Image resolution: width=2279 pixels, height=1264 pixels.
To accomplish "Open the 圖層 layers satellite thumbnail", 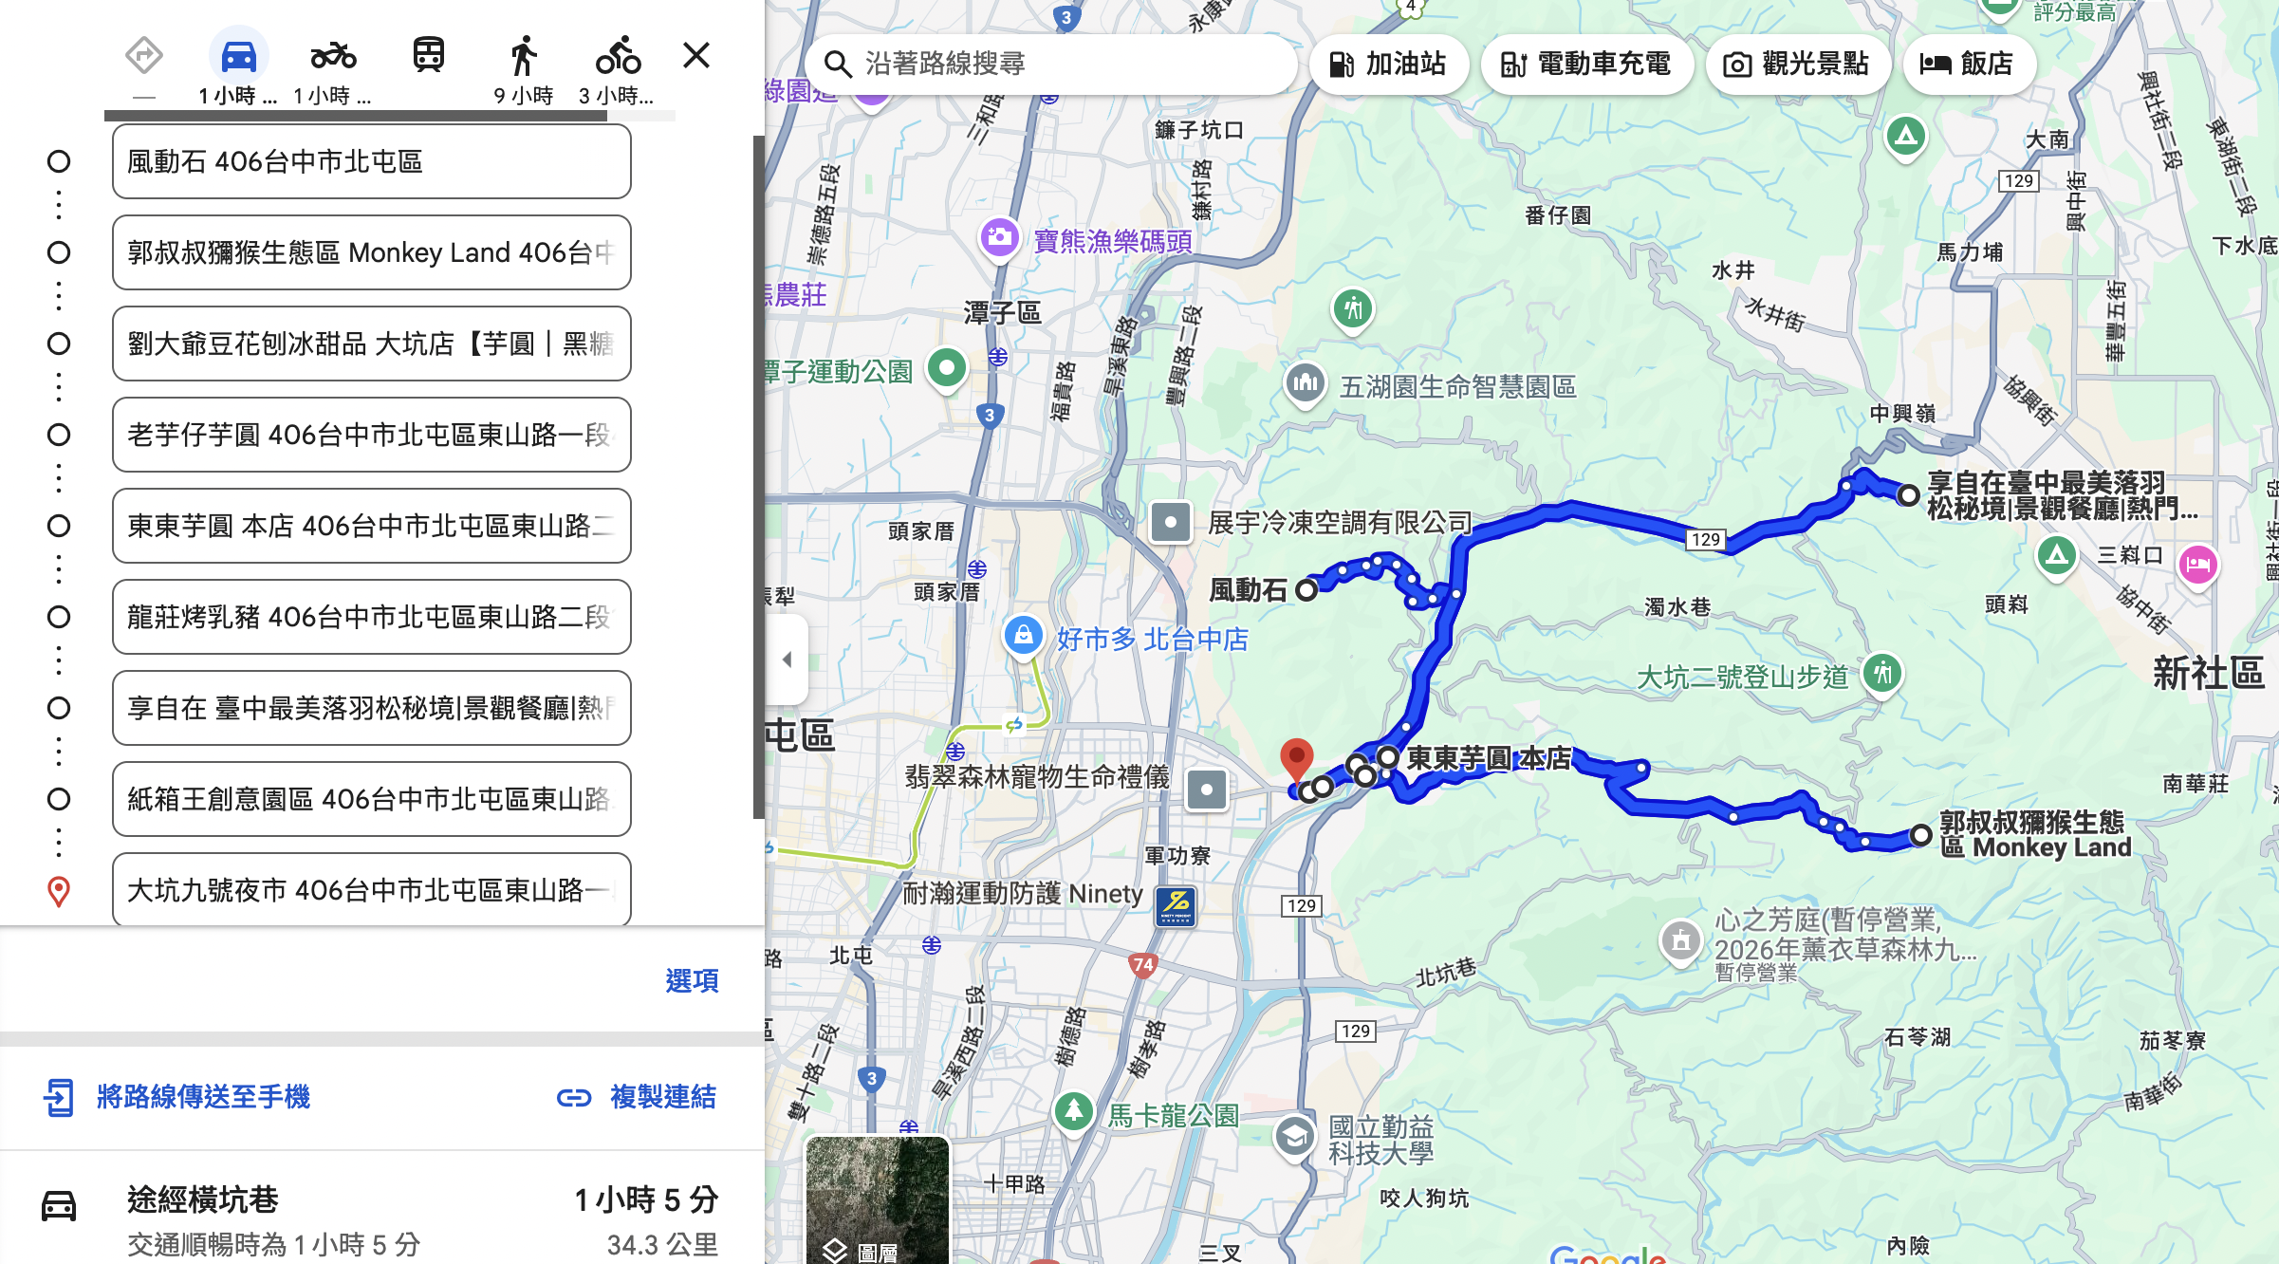I will click(877, 1200).
